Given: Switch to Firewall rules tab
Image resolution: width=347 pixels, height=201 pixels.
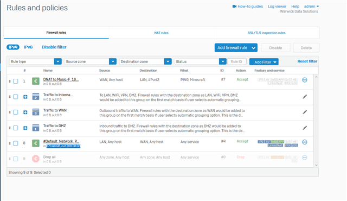Looking at the screenshot, I should tap(56, 33).
